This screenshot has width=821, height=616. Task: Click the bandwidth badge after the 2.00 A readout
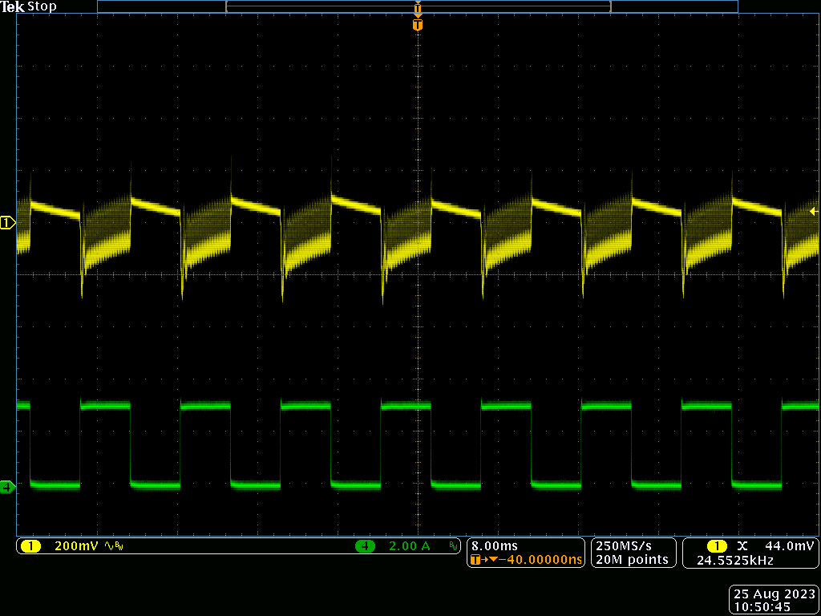point(453,545)
